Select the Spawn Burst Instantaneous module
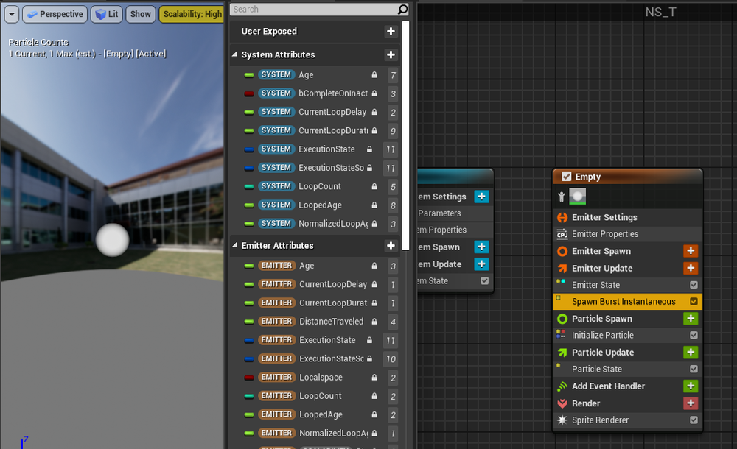 coord(627,302)
